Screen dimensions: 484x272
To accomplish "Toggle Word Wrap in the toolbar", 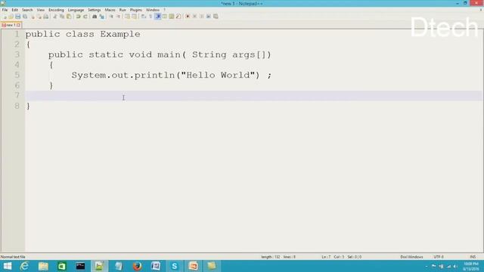I will point(143,17).
